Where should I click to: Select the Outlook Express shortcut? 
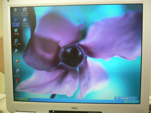[25, 22]
